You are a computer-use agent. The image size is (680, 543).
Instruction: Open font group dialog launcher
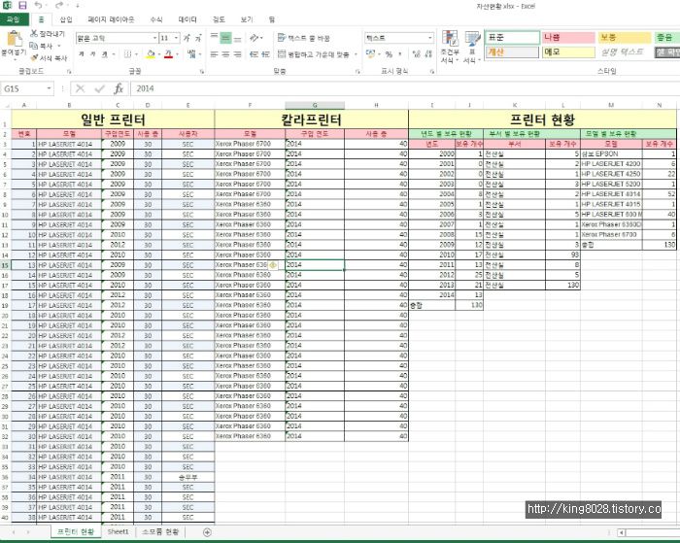pyautogui.click(x=202, y=71)
